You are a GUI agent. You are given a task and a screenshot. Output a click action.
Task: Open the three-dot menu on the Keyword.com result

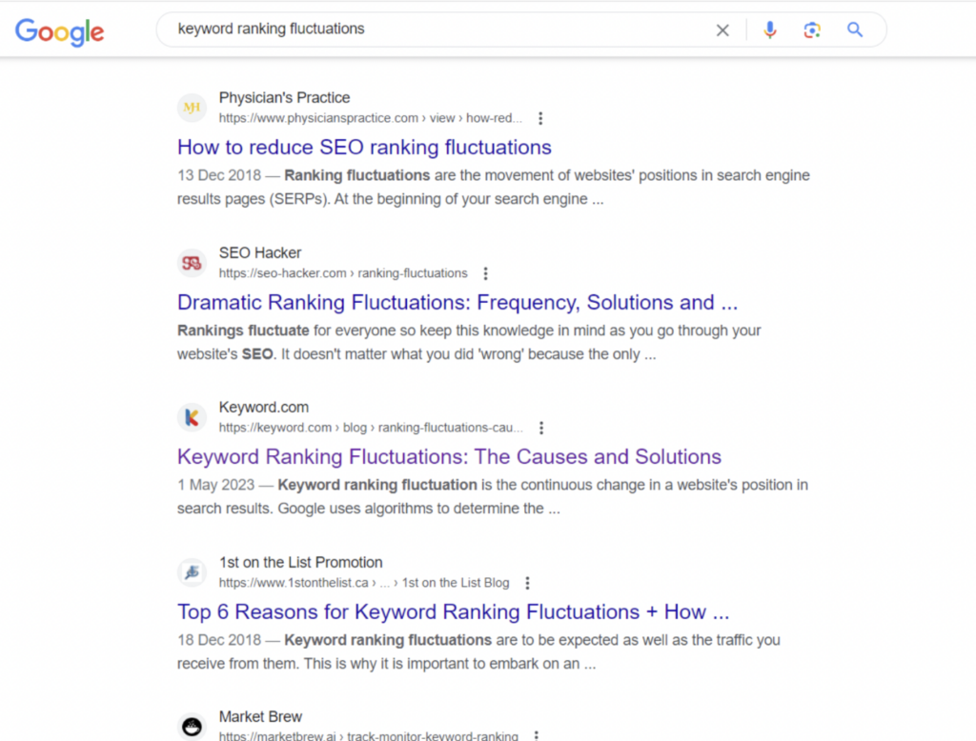[x=541, y=428]
